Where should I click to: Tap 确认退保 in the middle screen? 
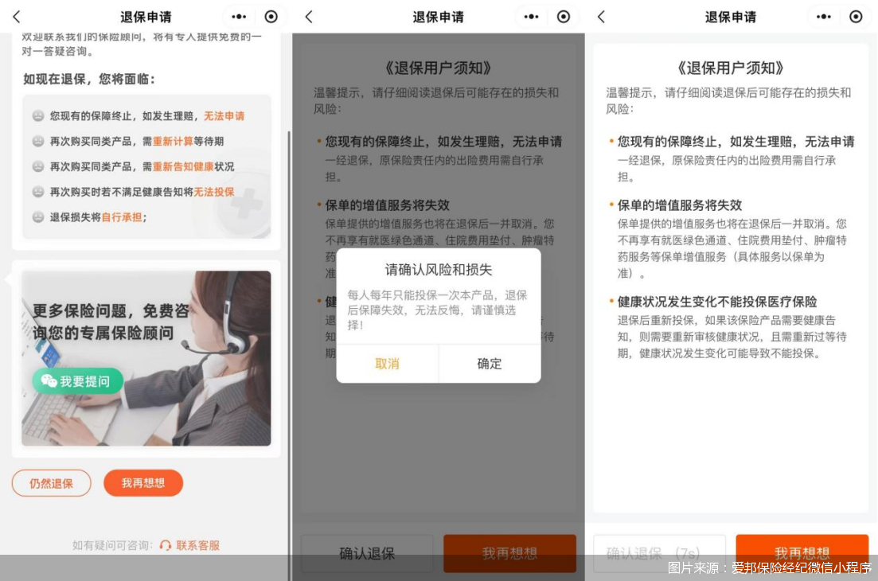[x=367, y=553]
